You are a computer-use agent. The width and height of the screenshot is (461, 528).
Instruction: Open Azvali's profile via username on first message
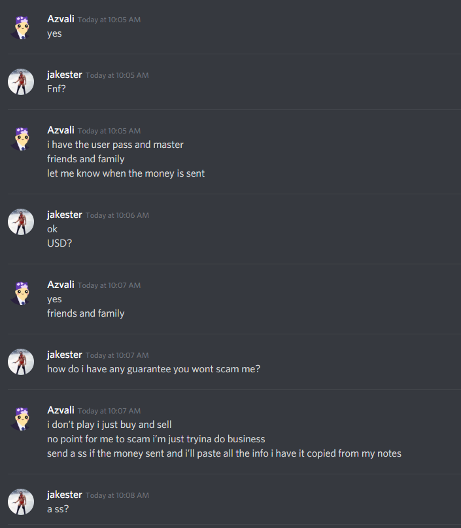point(61,19)
